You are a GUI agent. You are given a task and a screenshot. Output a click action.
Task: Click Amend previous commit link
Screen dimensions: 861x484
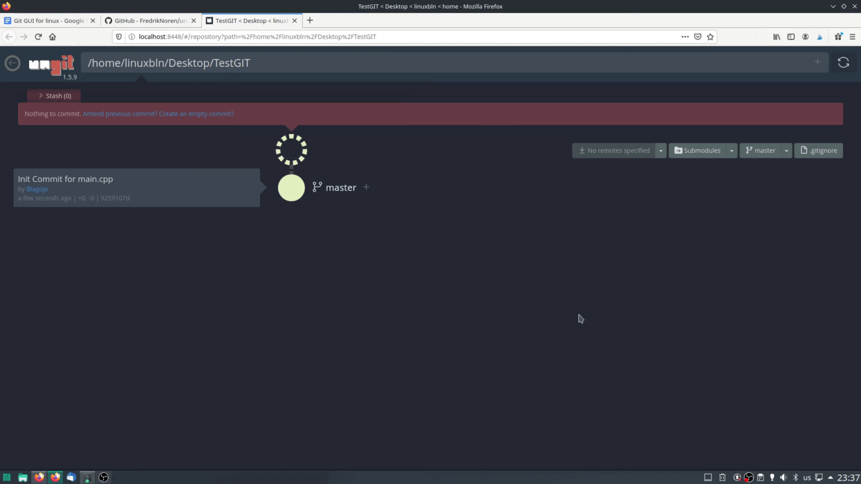120,114
